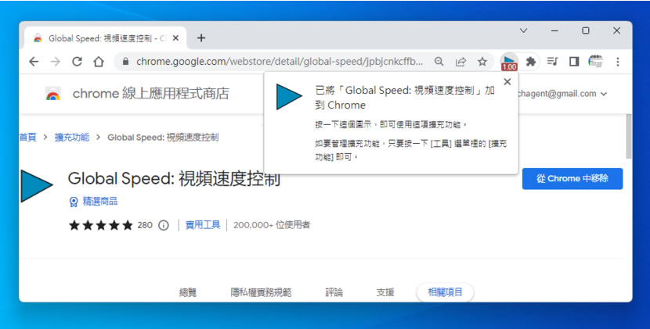
Task: Select the Global Speed browser tab
Action: tap(106, 38)
